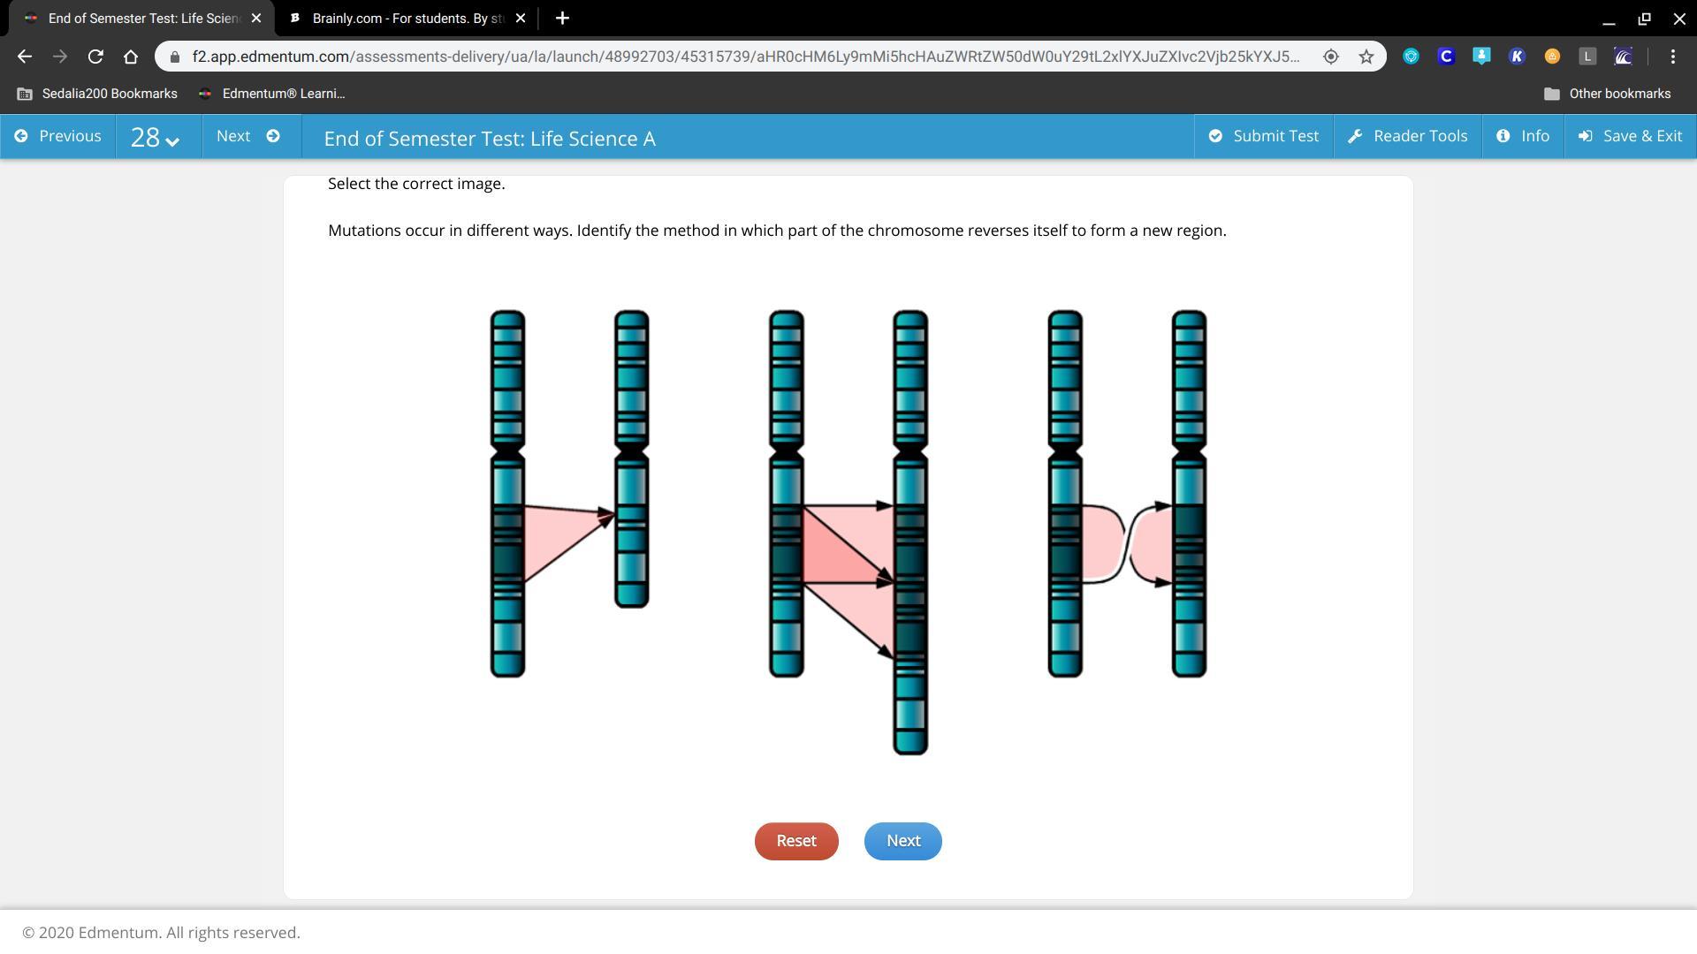Screen dimensions: 1697x954
Task: Click Submit Test in header
Action: tap(1263, 136)
